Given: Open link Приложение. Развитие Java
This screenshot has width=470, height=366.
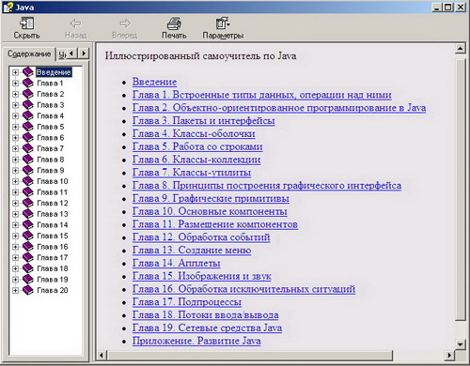Looking at the screenshot, I should [196, 342].
